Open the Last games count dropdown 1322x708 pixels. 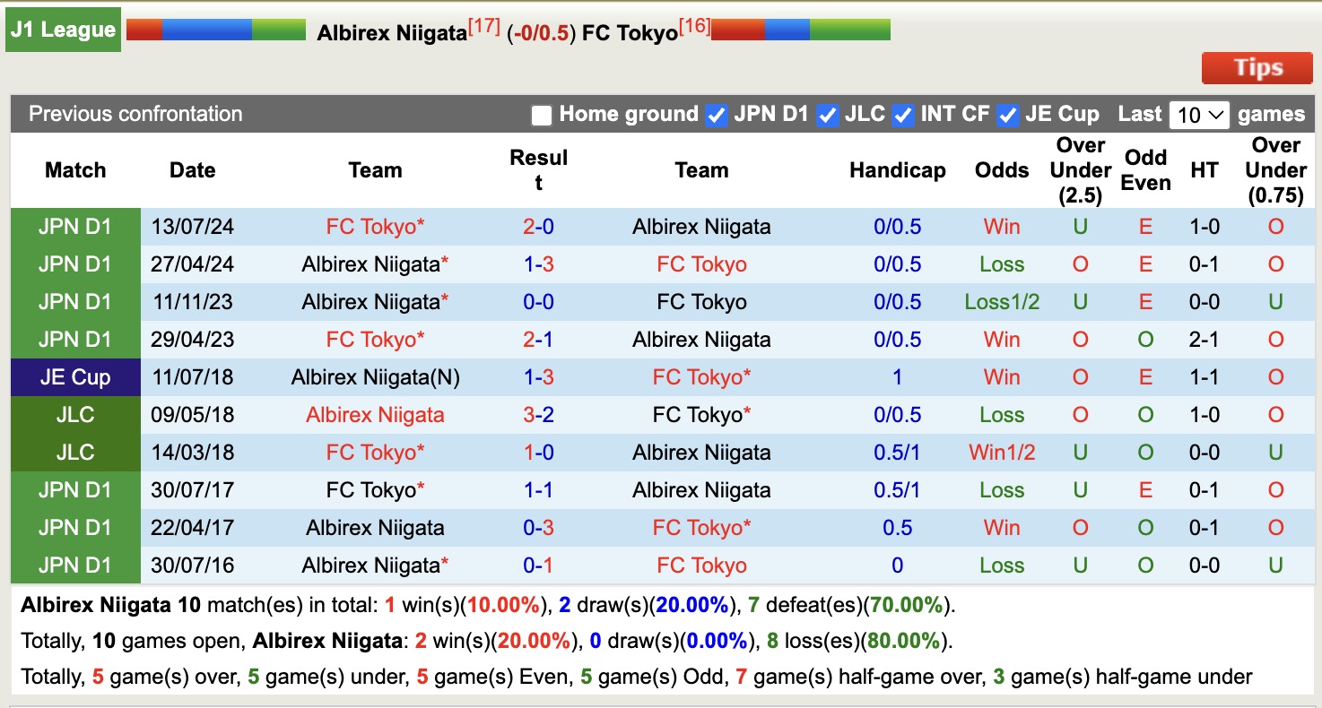[x=1199, y=114]
